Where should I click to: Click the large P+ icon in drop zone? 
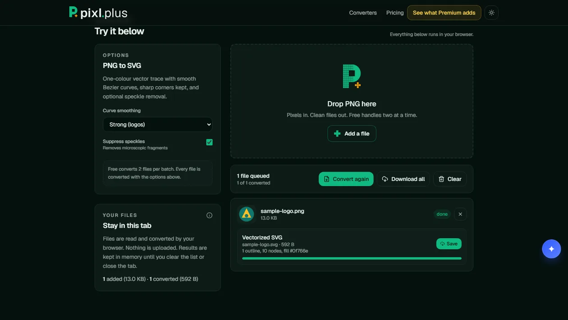[352, 76]
